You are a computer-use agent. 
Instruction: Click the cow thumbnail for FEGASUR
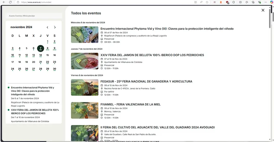point(85,87)
